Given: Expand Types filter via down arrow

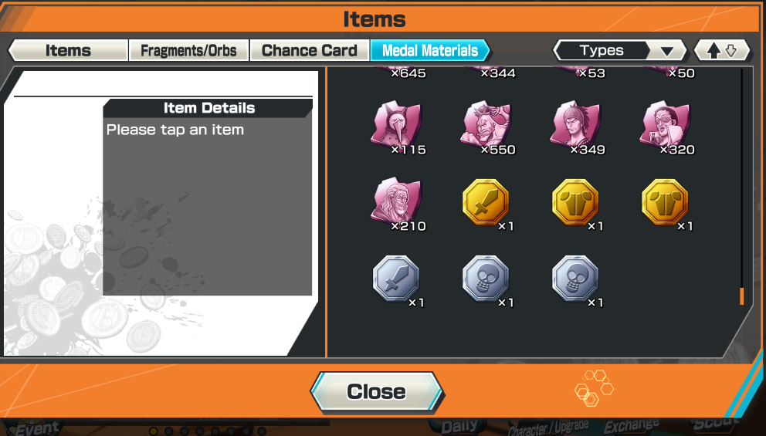Looking at the screenshot, I should point(667,51).
